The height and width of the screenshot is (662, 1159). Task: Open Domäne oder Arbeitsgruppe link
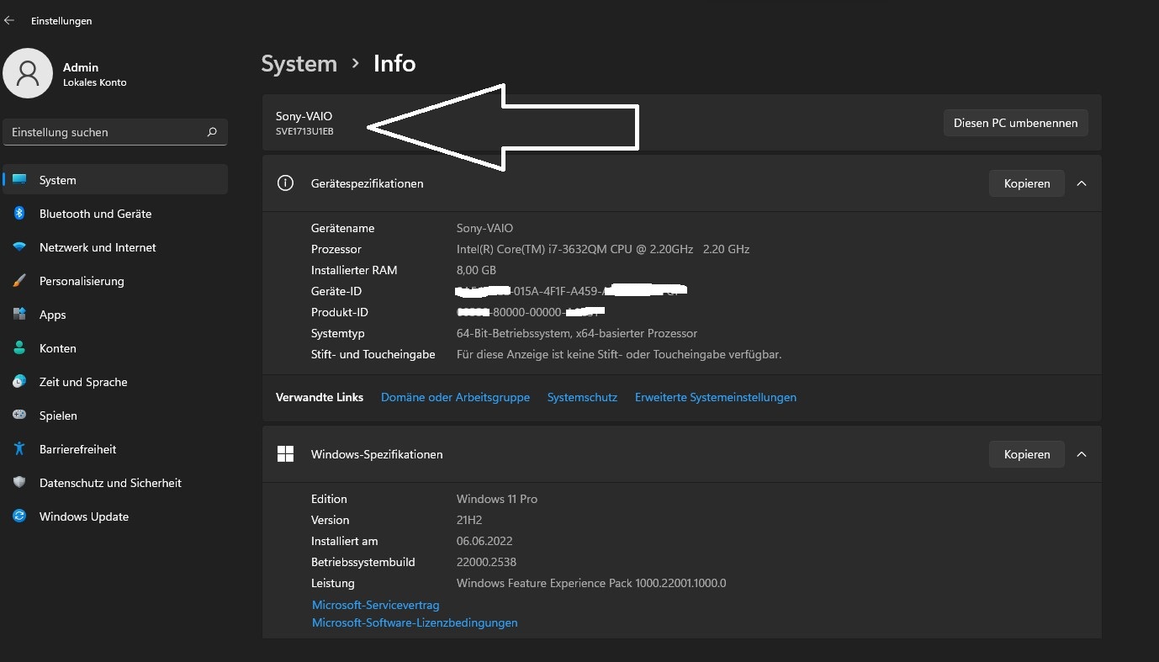455,397
